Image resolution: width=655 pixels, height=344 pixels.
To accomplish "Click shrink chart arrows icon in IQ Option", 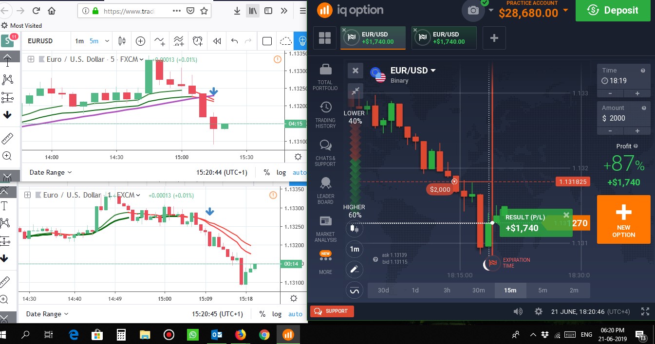I will pos(356,91).
